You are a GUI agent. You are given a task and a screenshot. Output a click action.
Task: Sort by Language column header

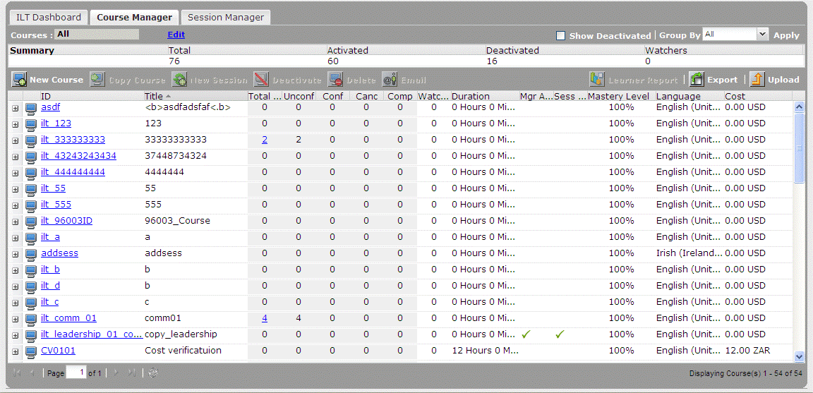point(689,96)
